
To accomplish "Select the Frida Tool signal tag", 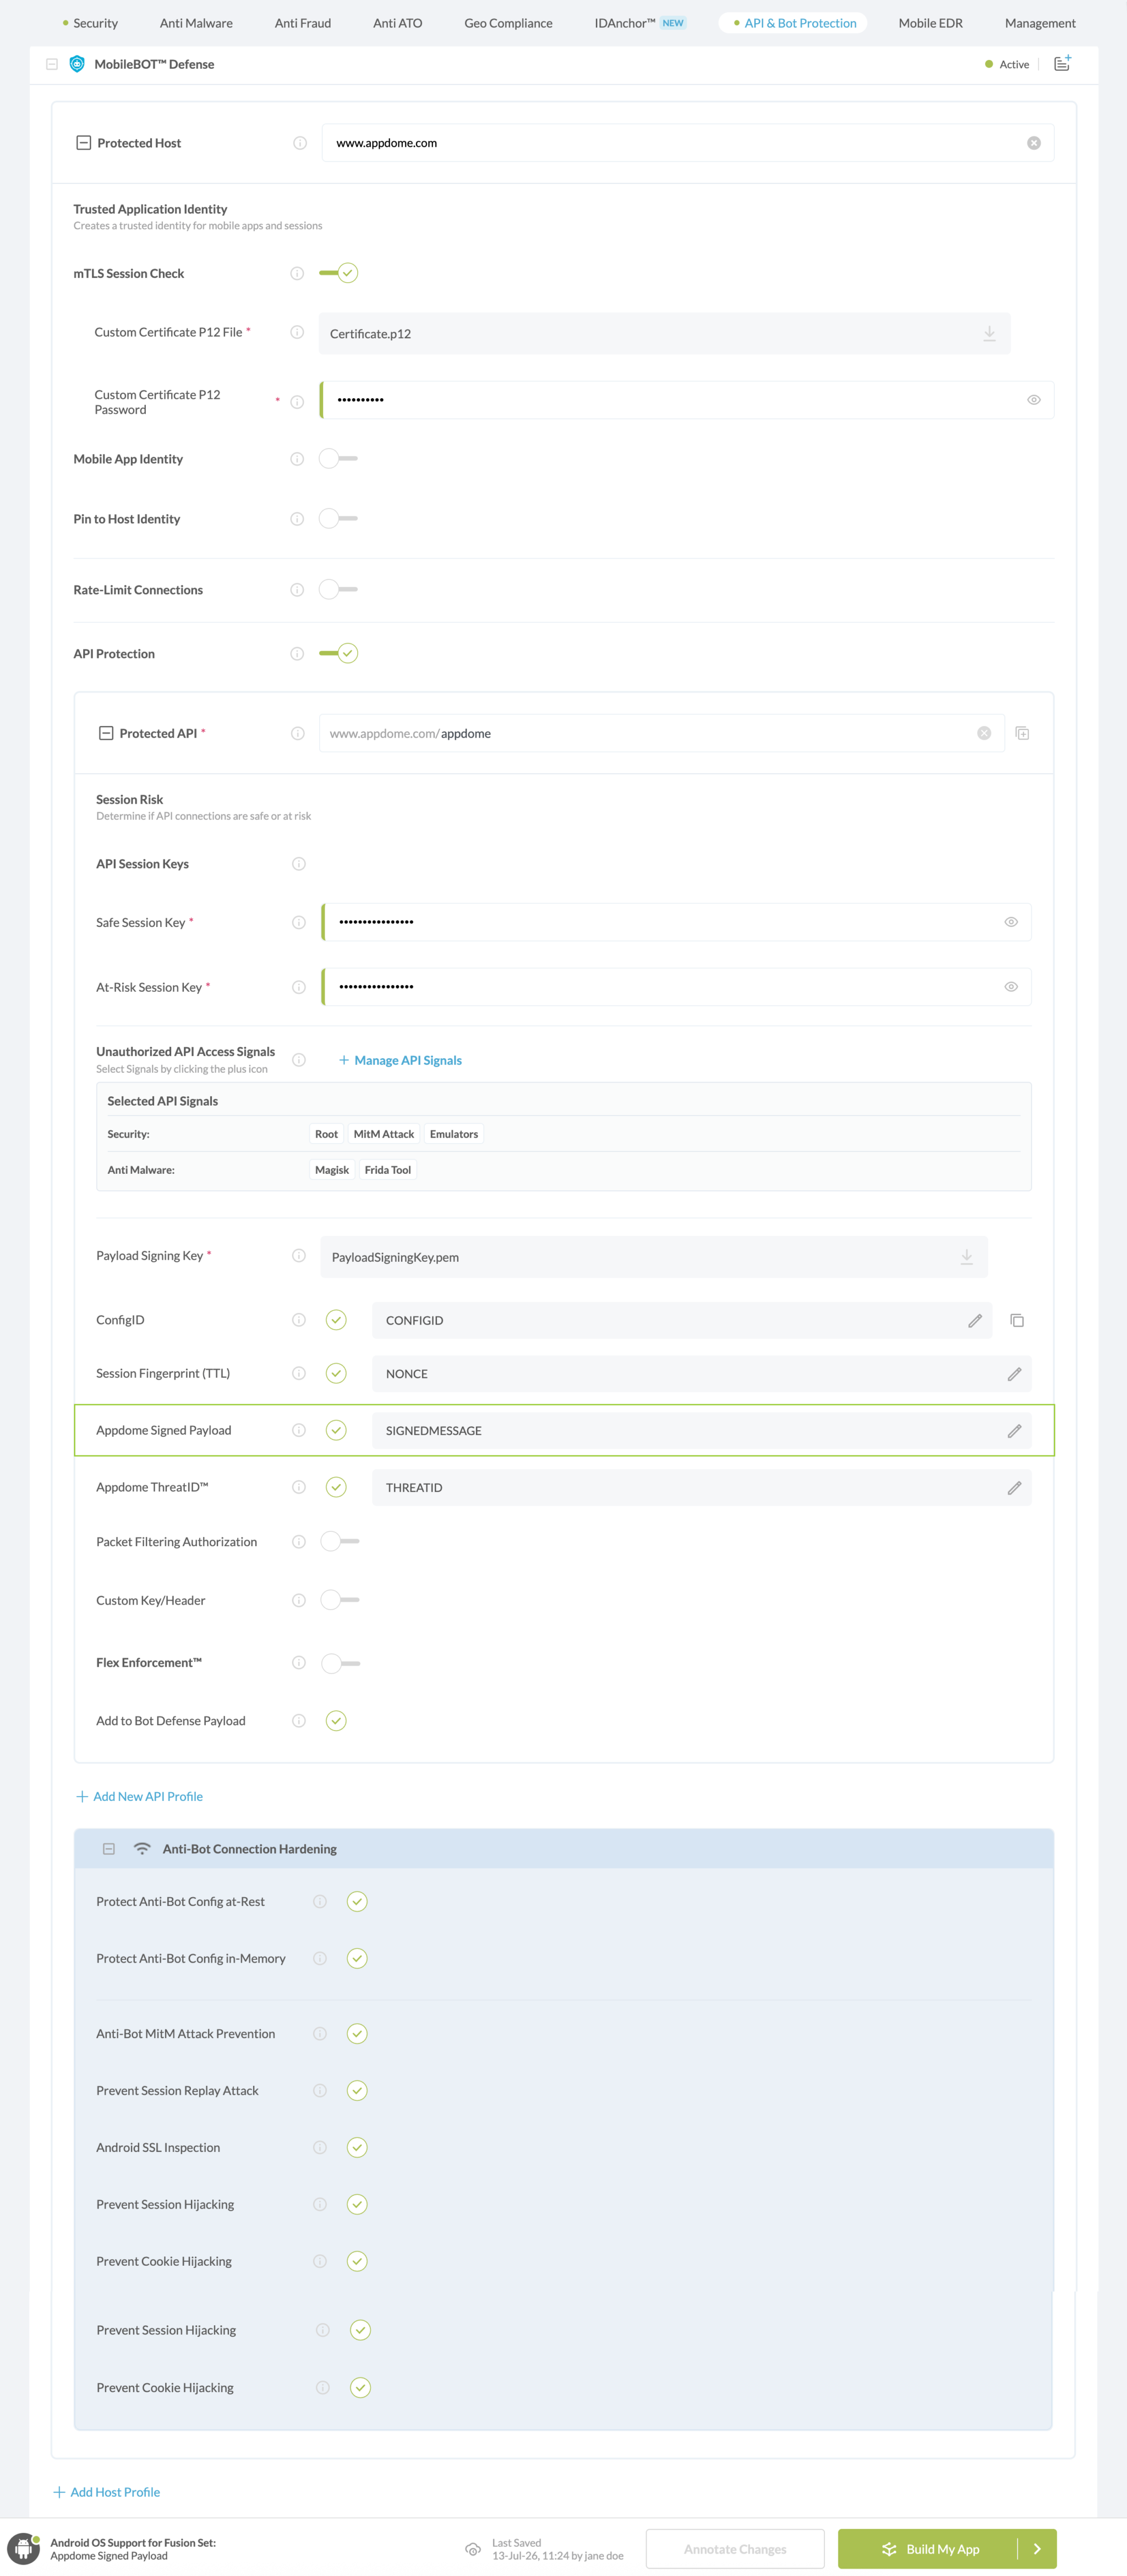I will (388, 1170).
